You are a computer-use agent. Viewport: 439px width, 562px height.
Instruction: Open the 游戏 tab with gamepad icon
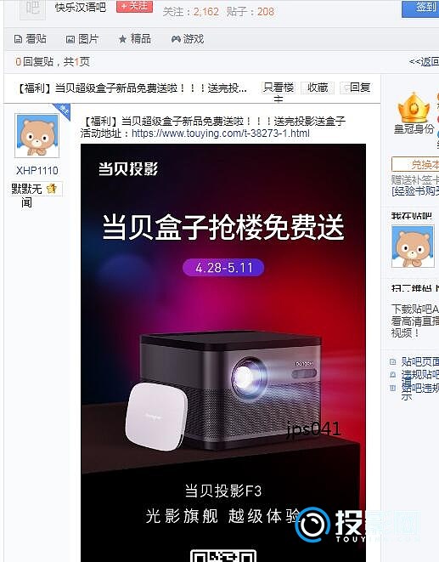pyautogui.click(x=188, y=39)
